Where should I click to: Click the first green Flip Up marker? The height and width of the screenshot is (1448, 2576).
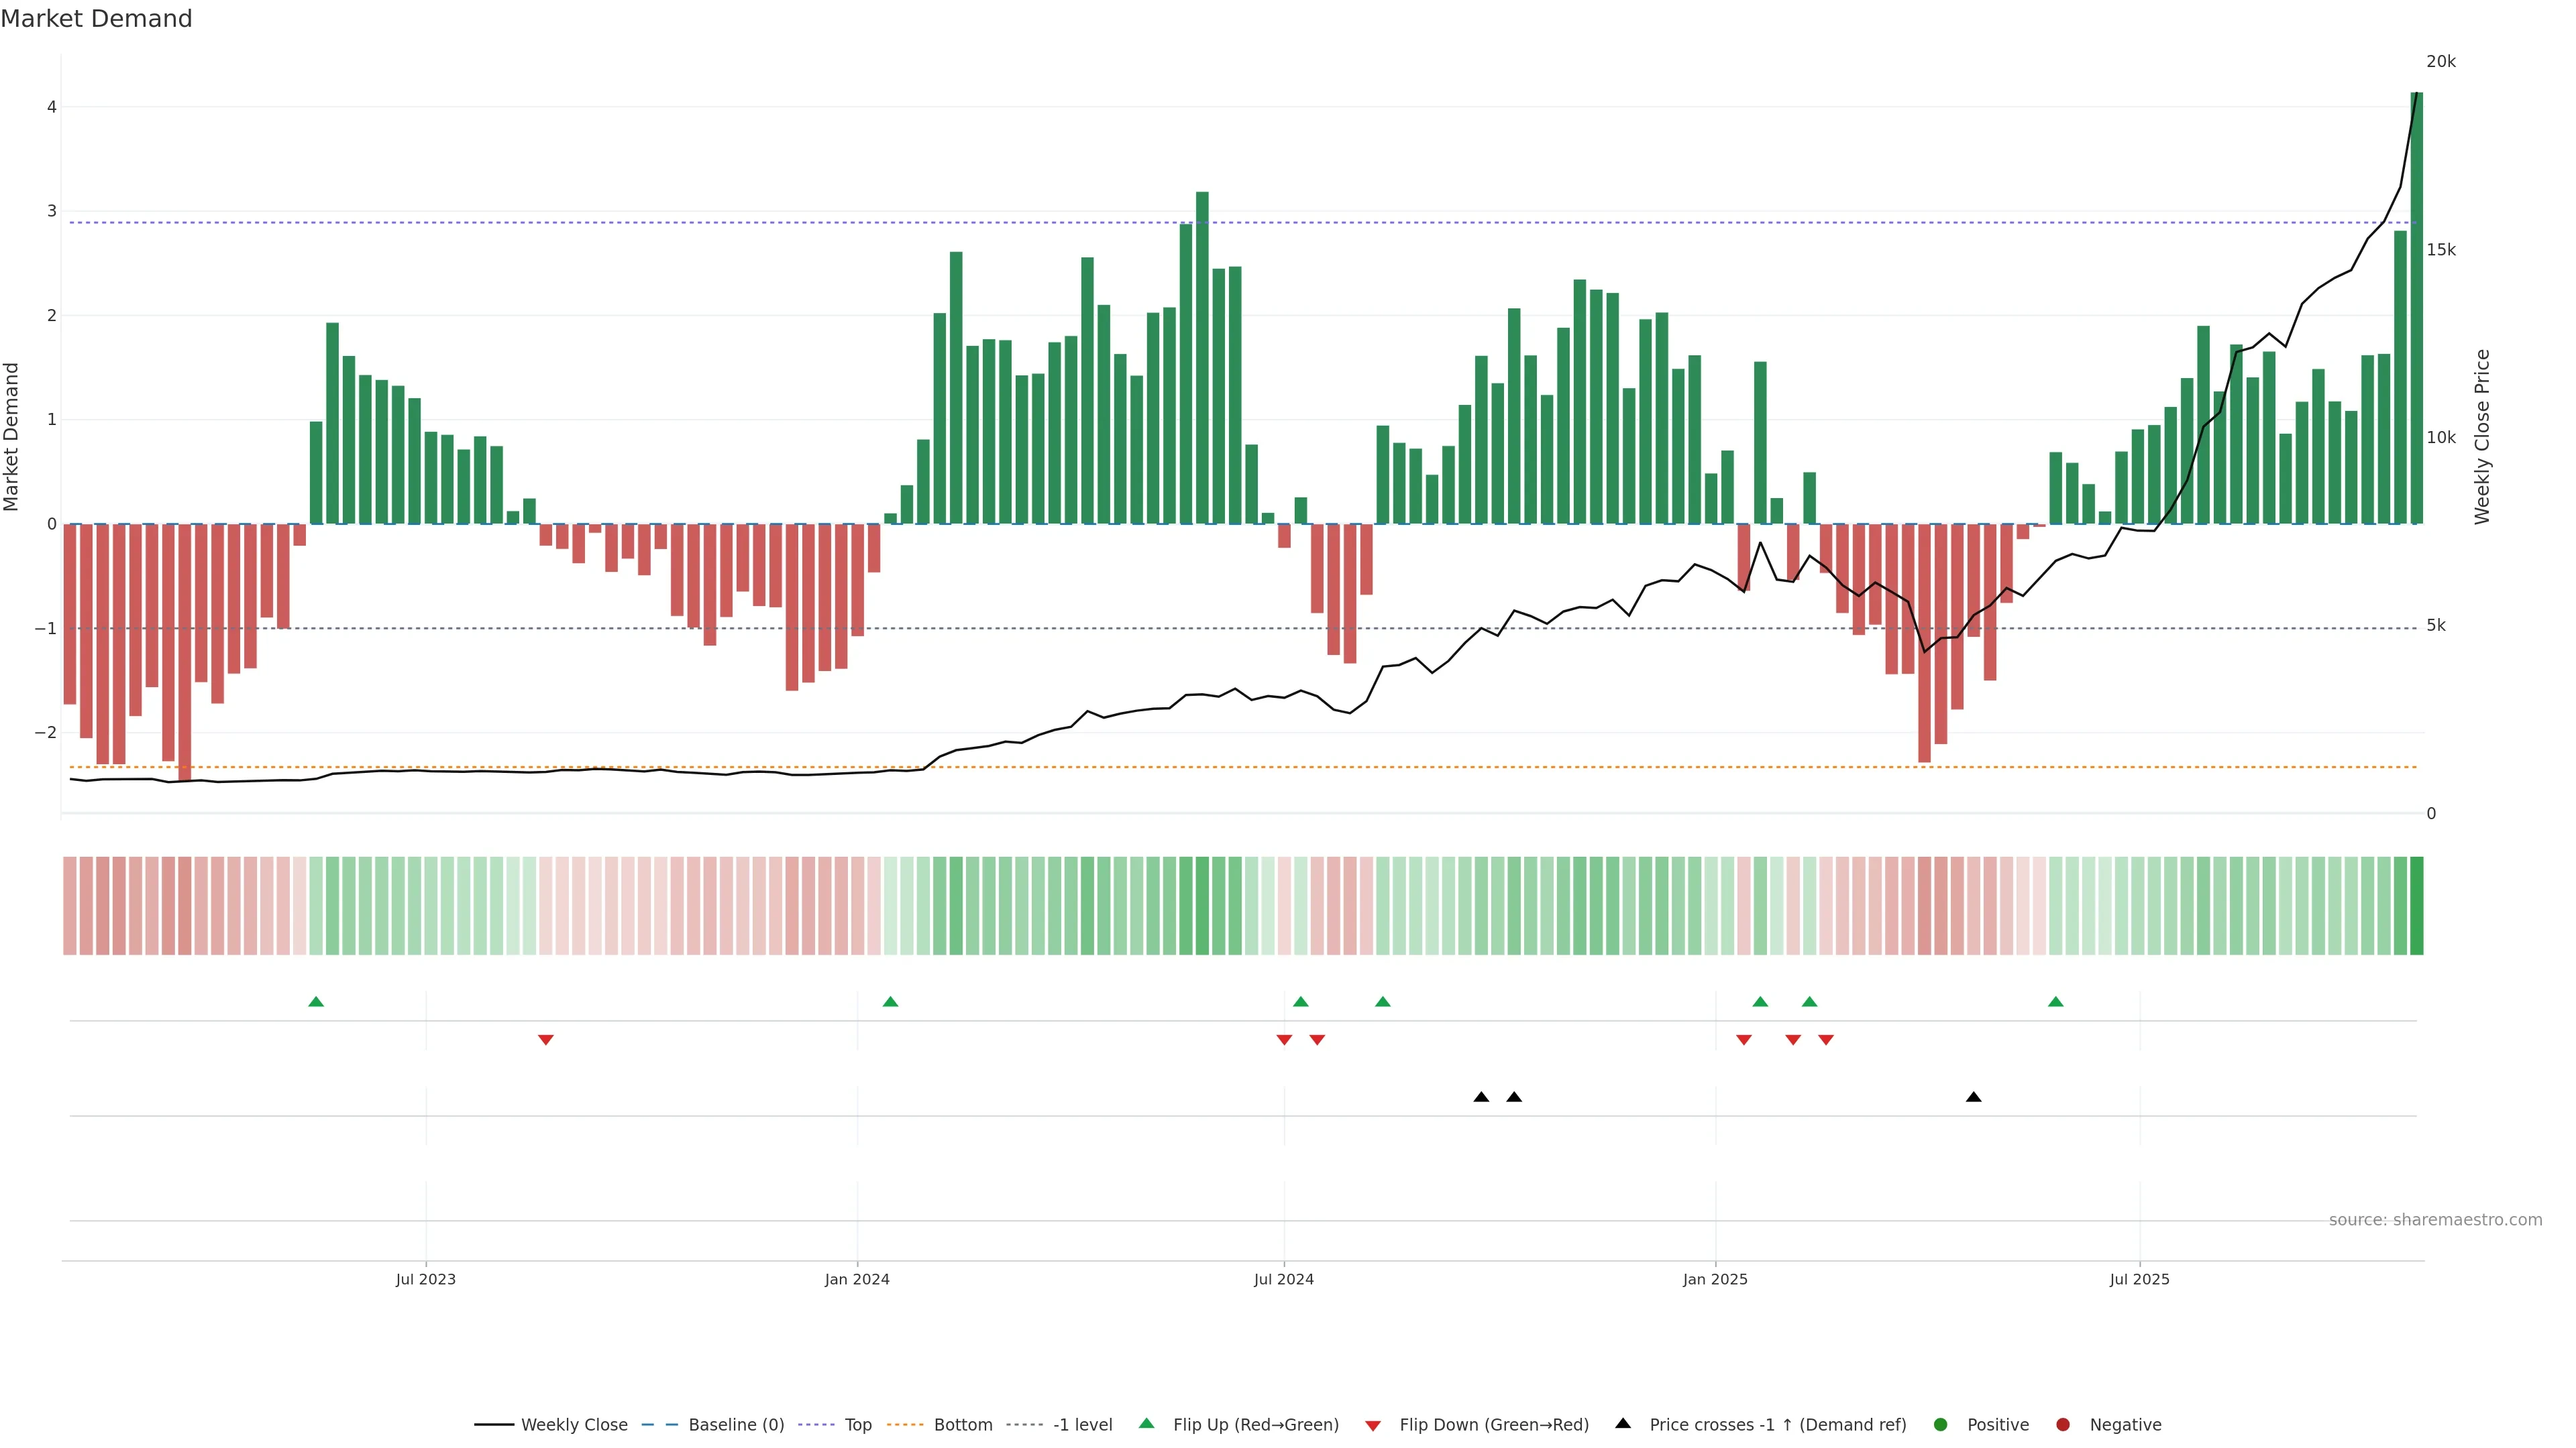click(316, 1002)
